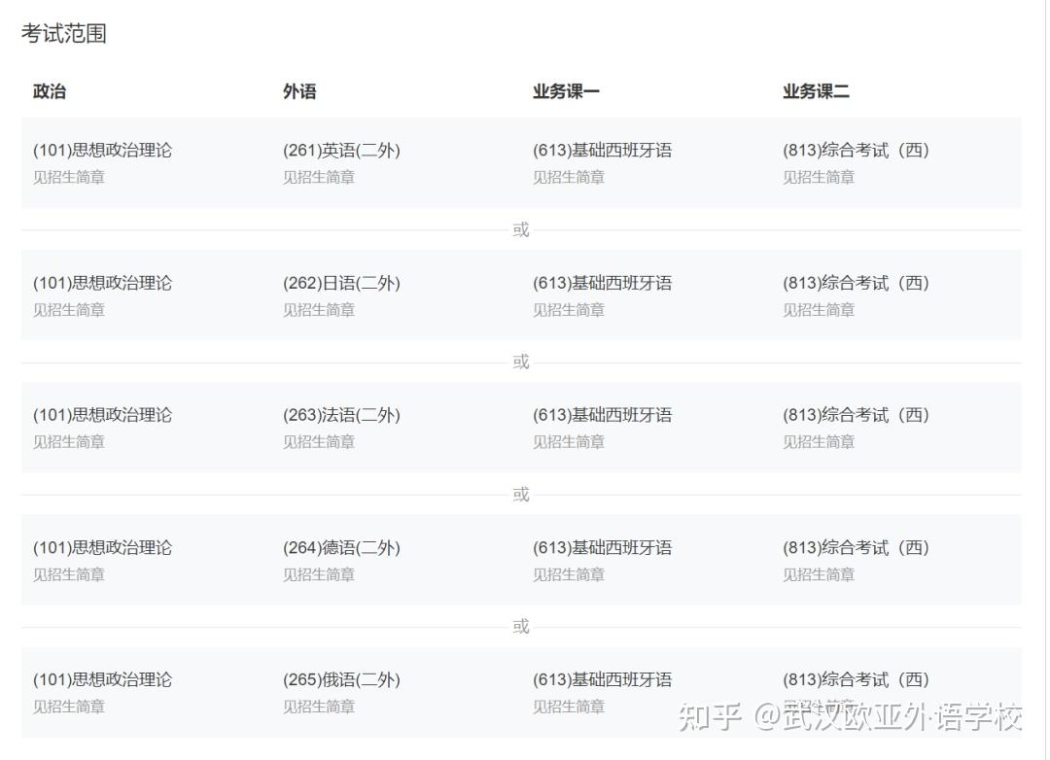
Task: Click the (263)法语(二外) cell
Action: 341,415
